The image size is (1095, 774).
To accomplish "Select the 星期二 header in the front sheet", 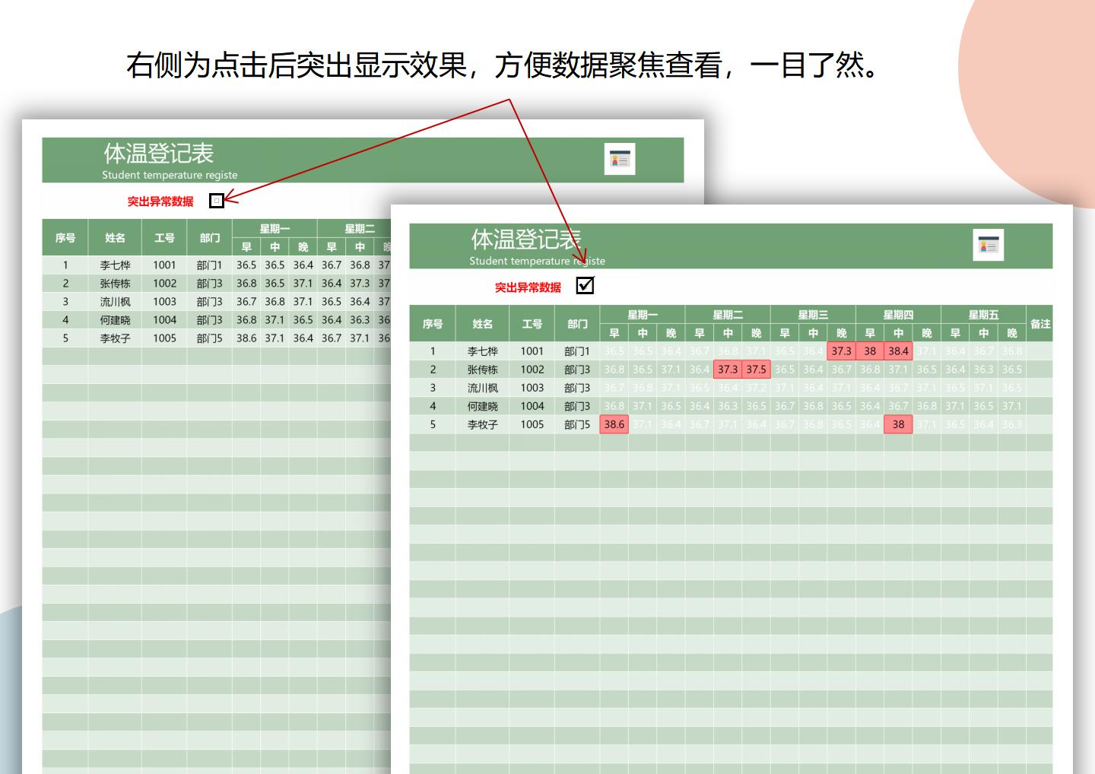I will coord(728,315).
